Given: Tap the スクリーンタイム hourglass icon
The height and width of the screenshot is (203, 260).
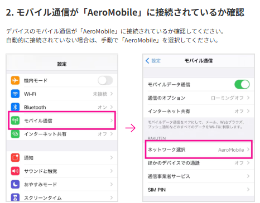Looking at the screenshot, I should tap(15, 197).
